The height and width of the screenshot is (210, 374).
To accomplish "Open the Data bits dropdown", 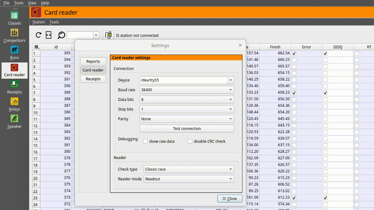I will tap(187, 99).
